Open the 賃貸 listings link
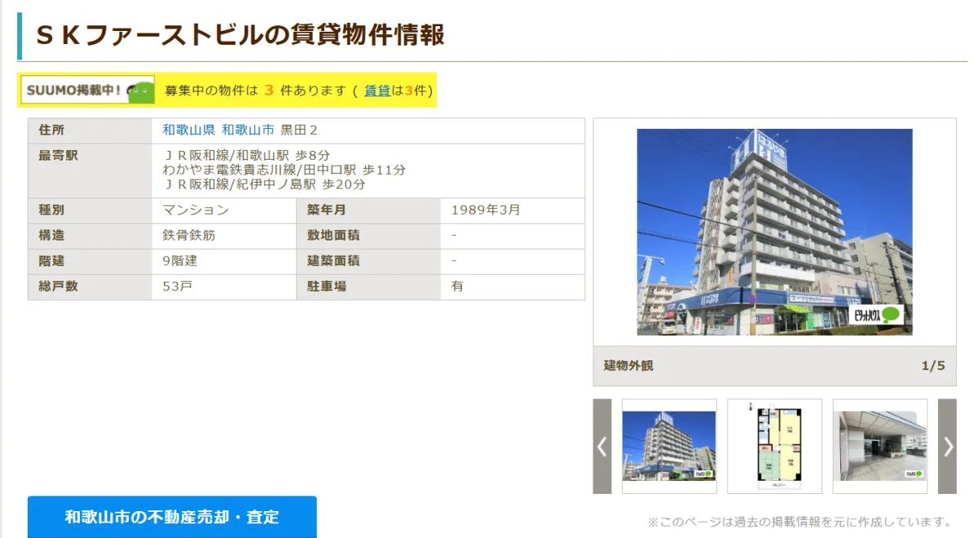The width and height of the screenshot is (978, 538). click(377, 90)
